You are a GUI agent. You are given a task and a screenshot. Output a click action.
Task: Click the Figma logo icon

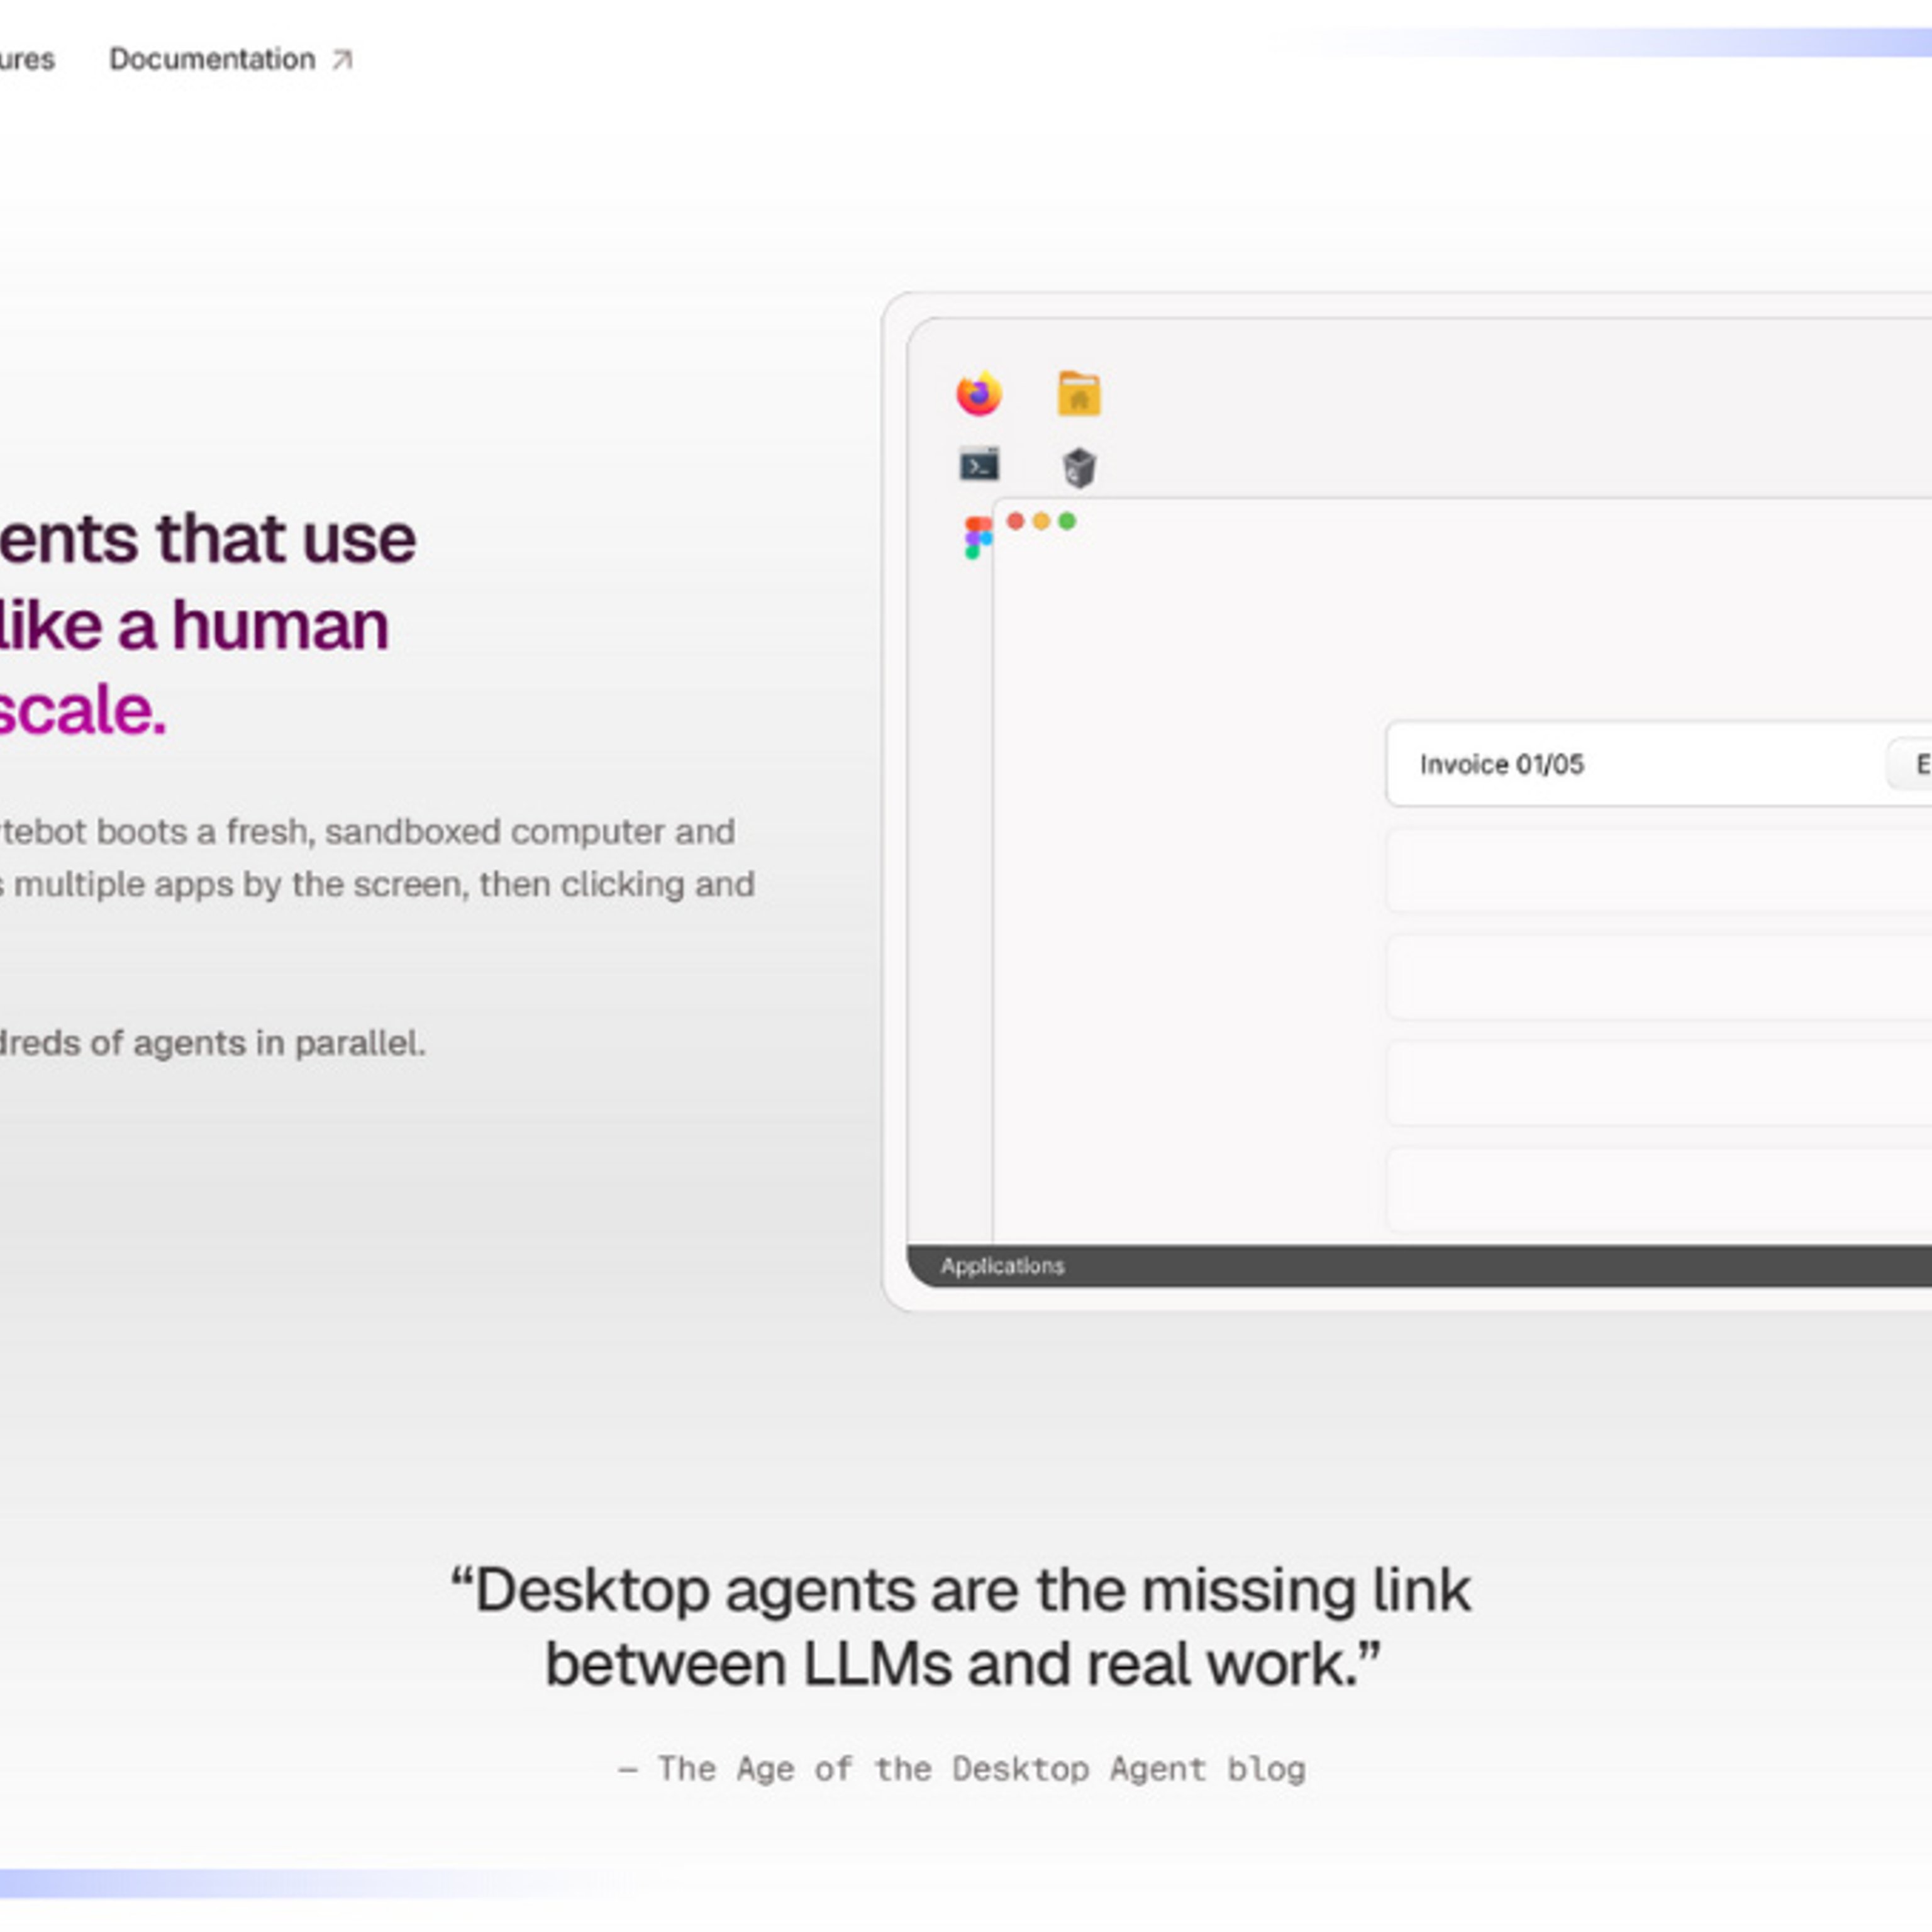pos(976,537)
